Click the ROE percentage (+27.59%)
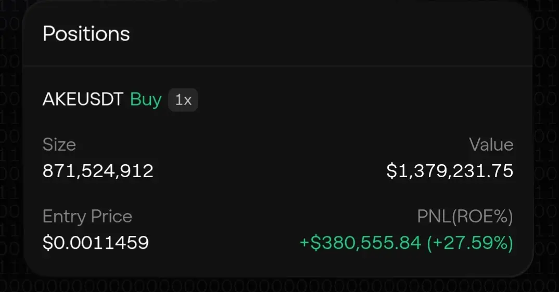This screenshot has height=292, width=559. (x=470, y=243)
